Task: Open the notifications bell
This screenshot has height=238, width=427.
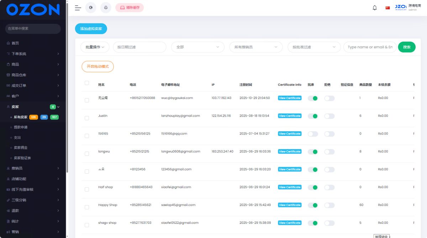Action: point(375,8)
